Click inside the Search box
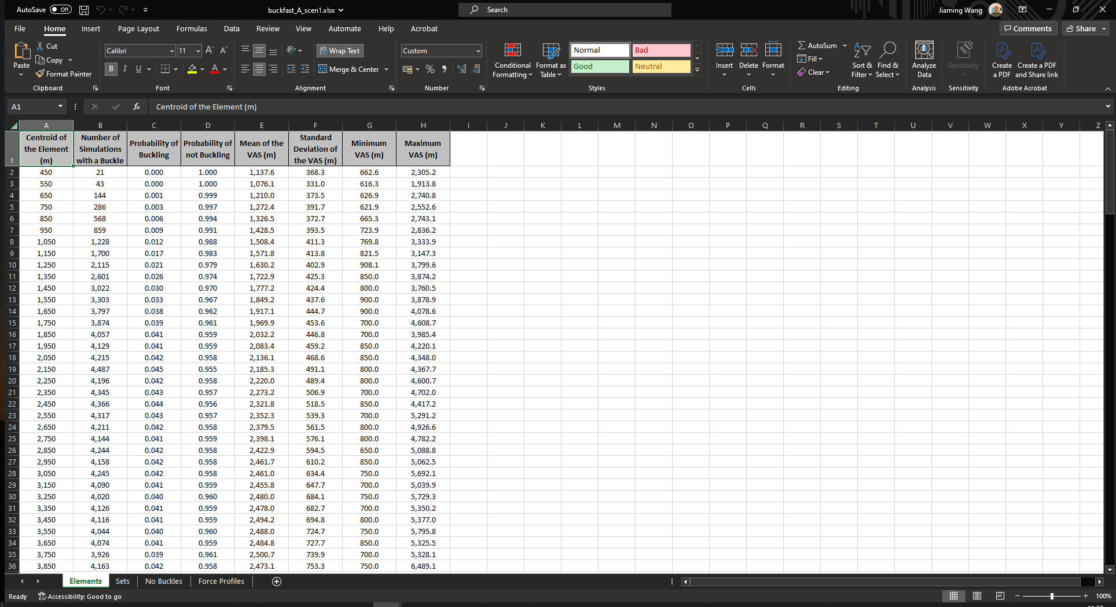 pos(564,9)
